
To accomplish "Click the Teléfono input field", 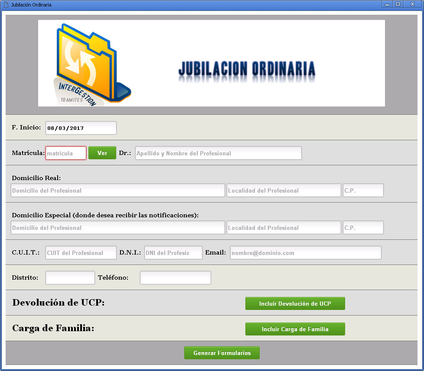I will (x=176, y=278).
